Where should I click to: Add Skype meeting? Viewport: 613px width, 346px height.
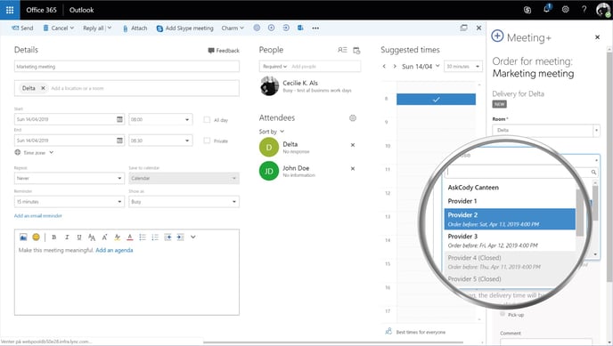[x=185, y=28]
